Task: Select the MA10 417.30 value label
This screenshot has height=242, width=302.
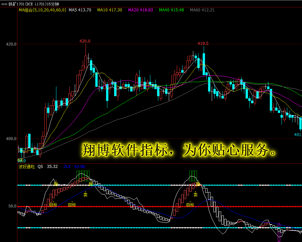Action: [110, 10]
